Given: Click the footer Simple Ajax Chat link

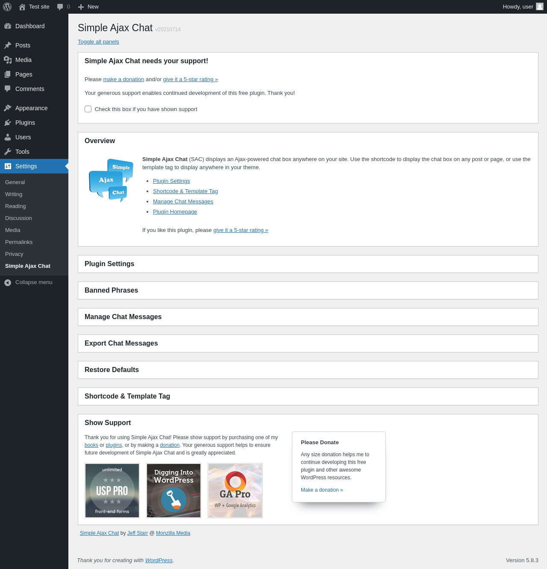Looking at the screenshot, I should 100,533.
